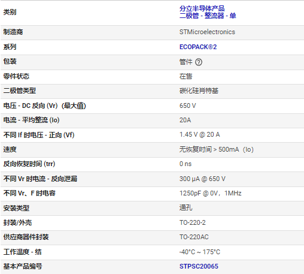
Task: Click the 300 µA @ 650 V value
Action: coord(202,179)
